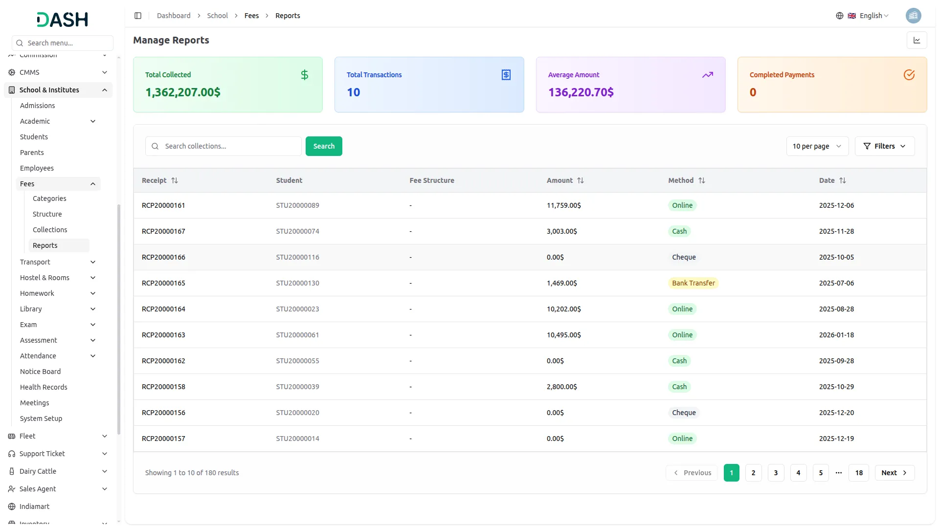Expand the Filters dropdown
Image resolution: width=939 pixels, height=528 pixels.
[x=884, y=146]
